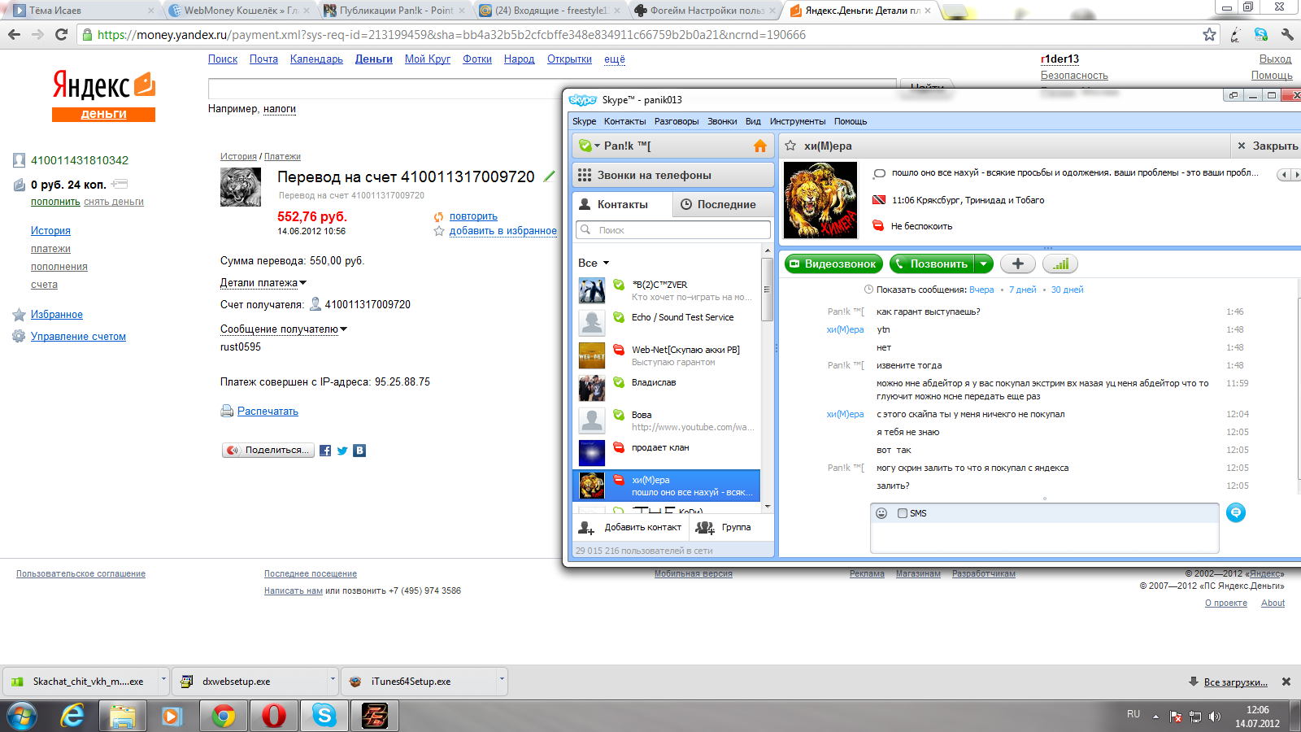Click добавить в избранное link

tap(503, 231)
